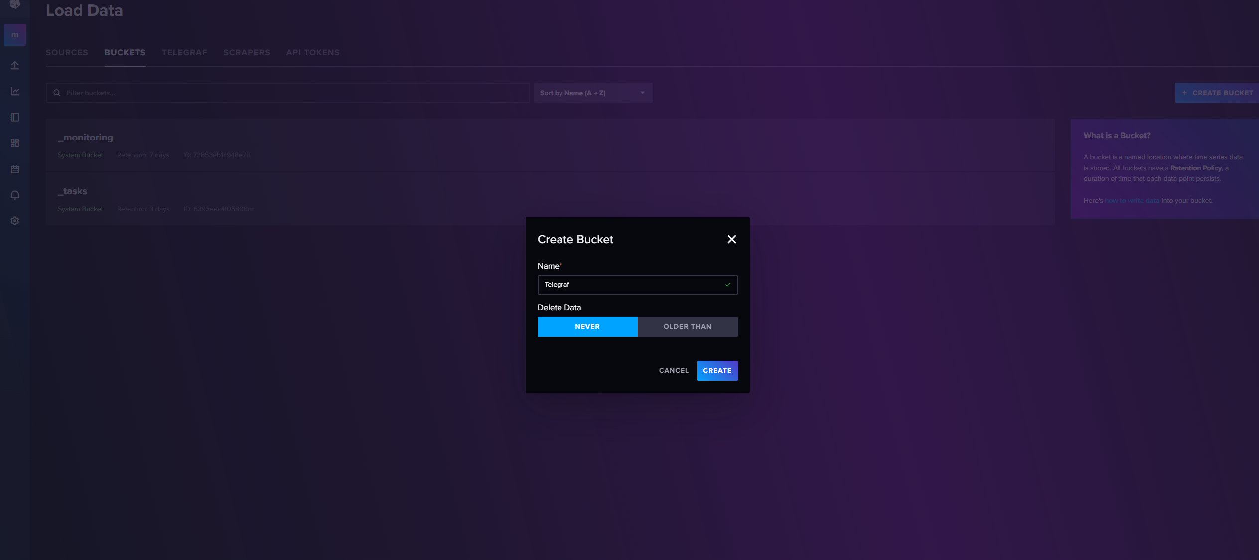Image resolution: width=1259 pixels, height=560 pixels.
Task: Open Alerts bell icon in sidebar
Action: pyautogui.click(x=15, y=195)
